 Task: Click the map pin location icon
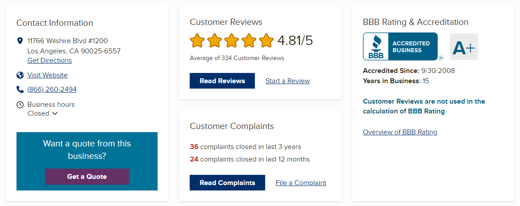[20, 41]
